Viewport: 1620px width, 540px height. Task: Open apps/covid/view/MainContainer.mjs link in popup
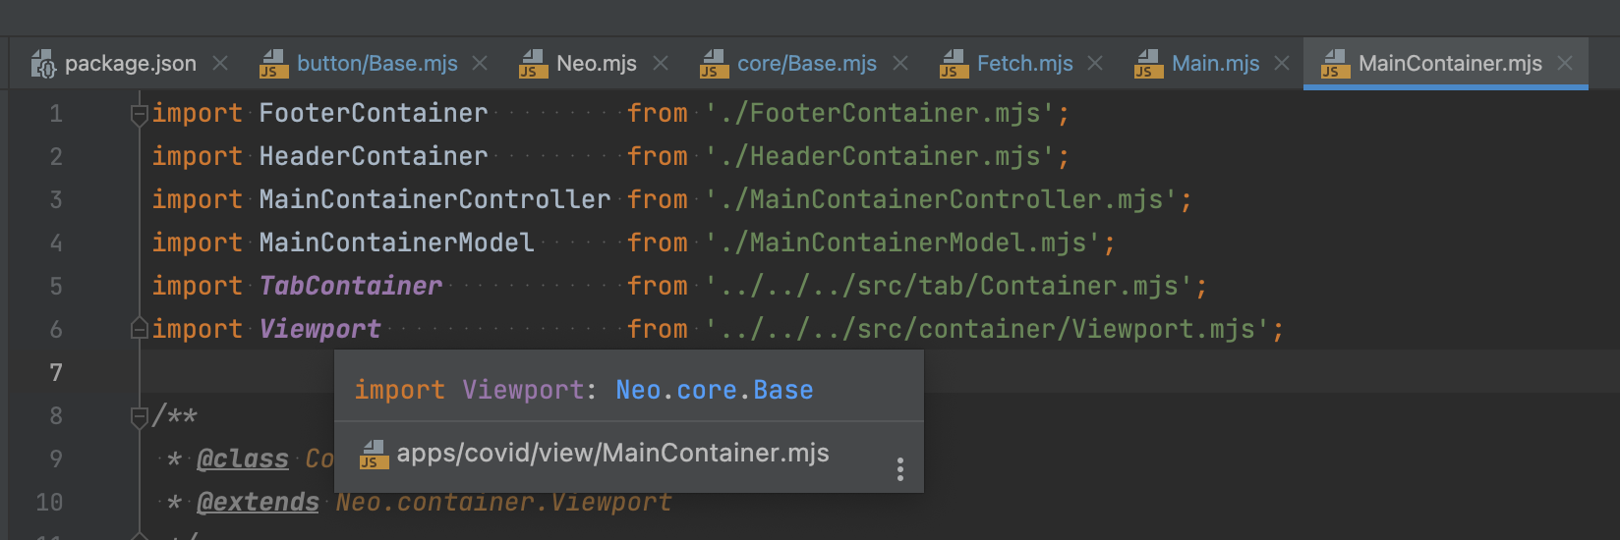612,453
